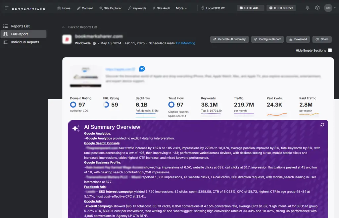
Task: Click the Worldwide globe icon
Action: [94, 43]
